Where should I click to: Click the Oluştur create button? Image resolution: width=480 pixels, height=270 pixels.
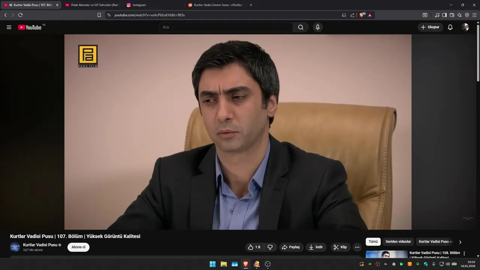click(430, 27)
